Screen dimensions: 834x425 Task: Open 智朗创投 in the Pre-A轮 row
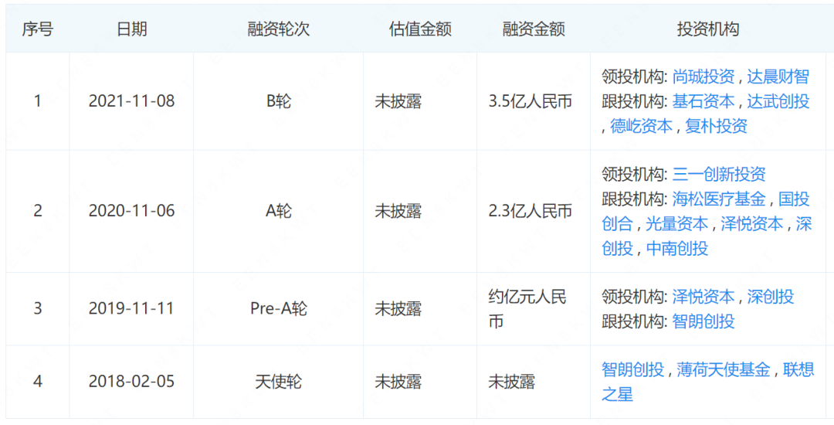click(x=703, y=321)
